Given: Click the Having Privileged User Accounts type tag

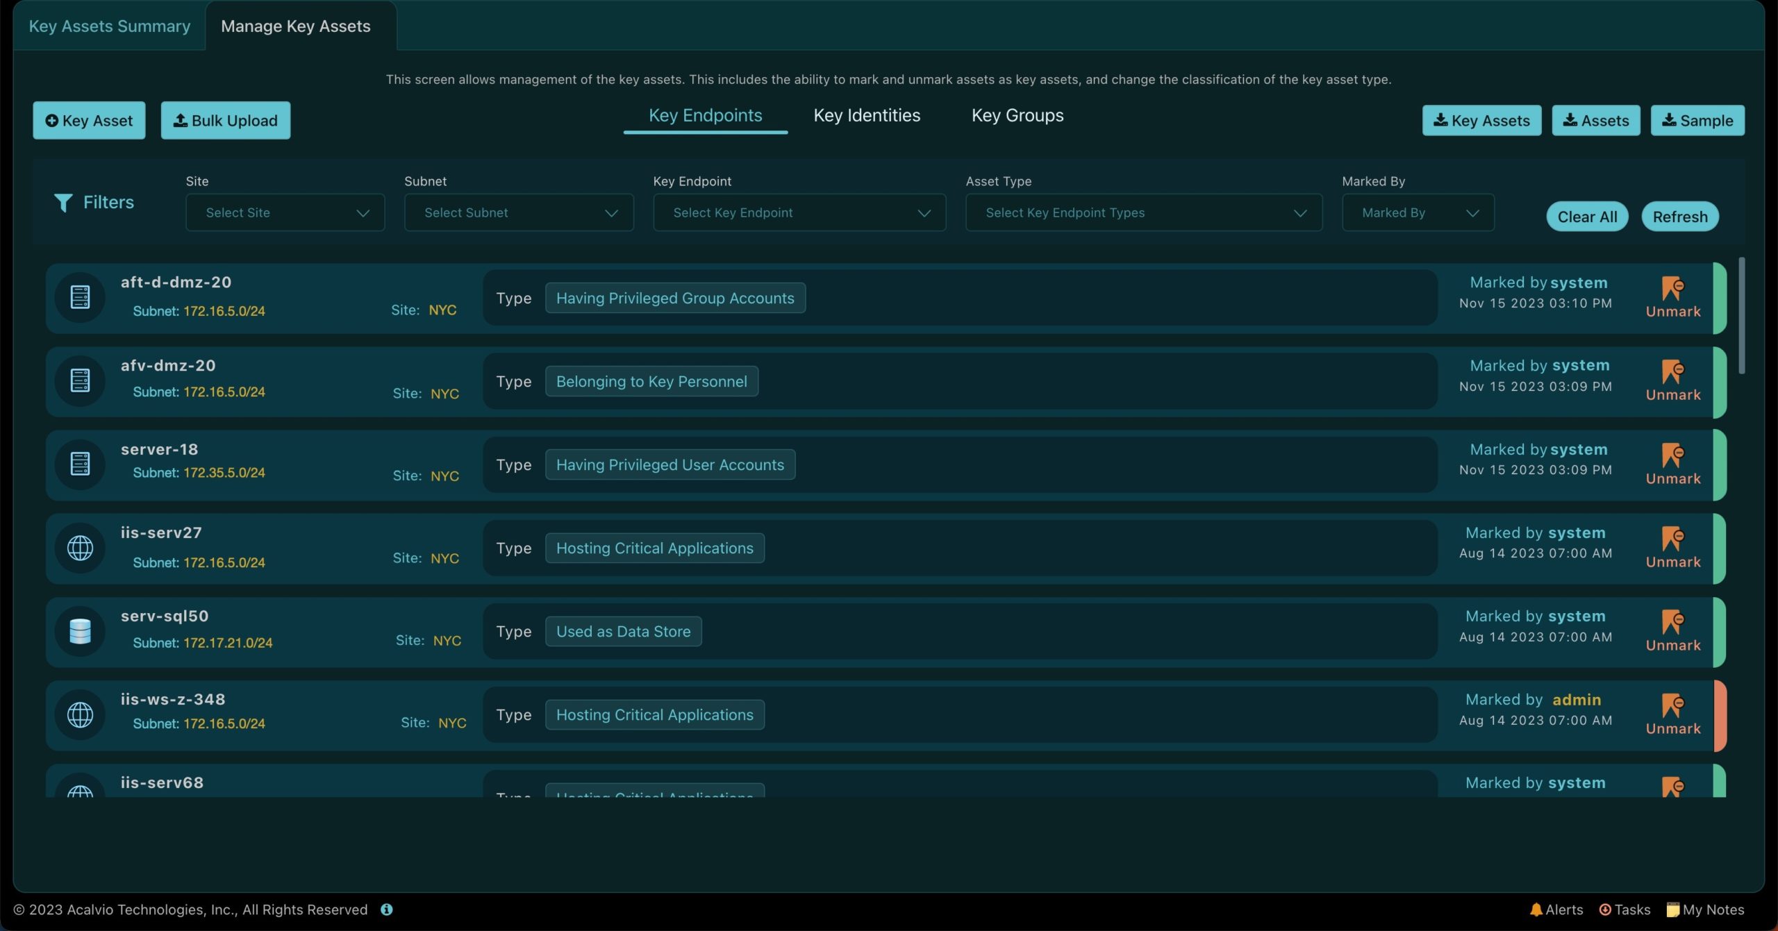Looking at the screenshot, I should click(x=670, y=464).
